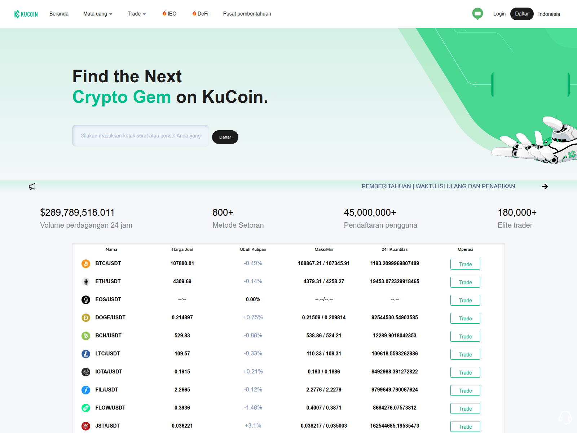
Task: Click the Harga Jual column header
Action: point(182,249)
